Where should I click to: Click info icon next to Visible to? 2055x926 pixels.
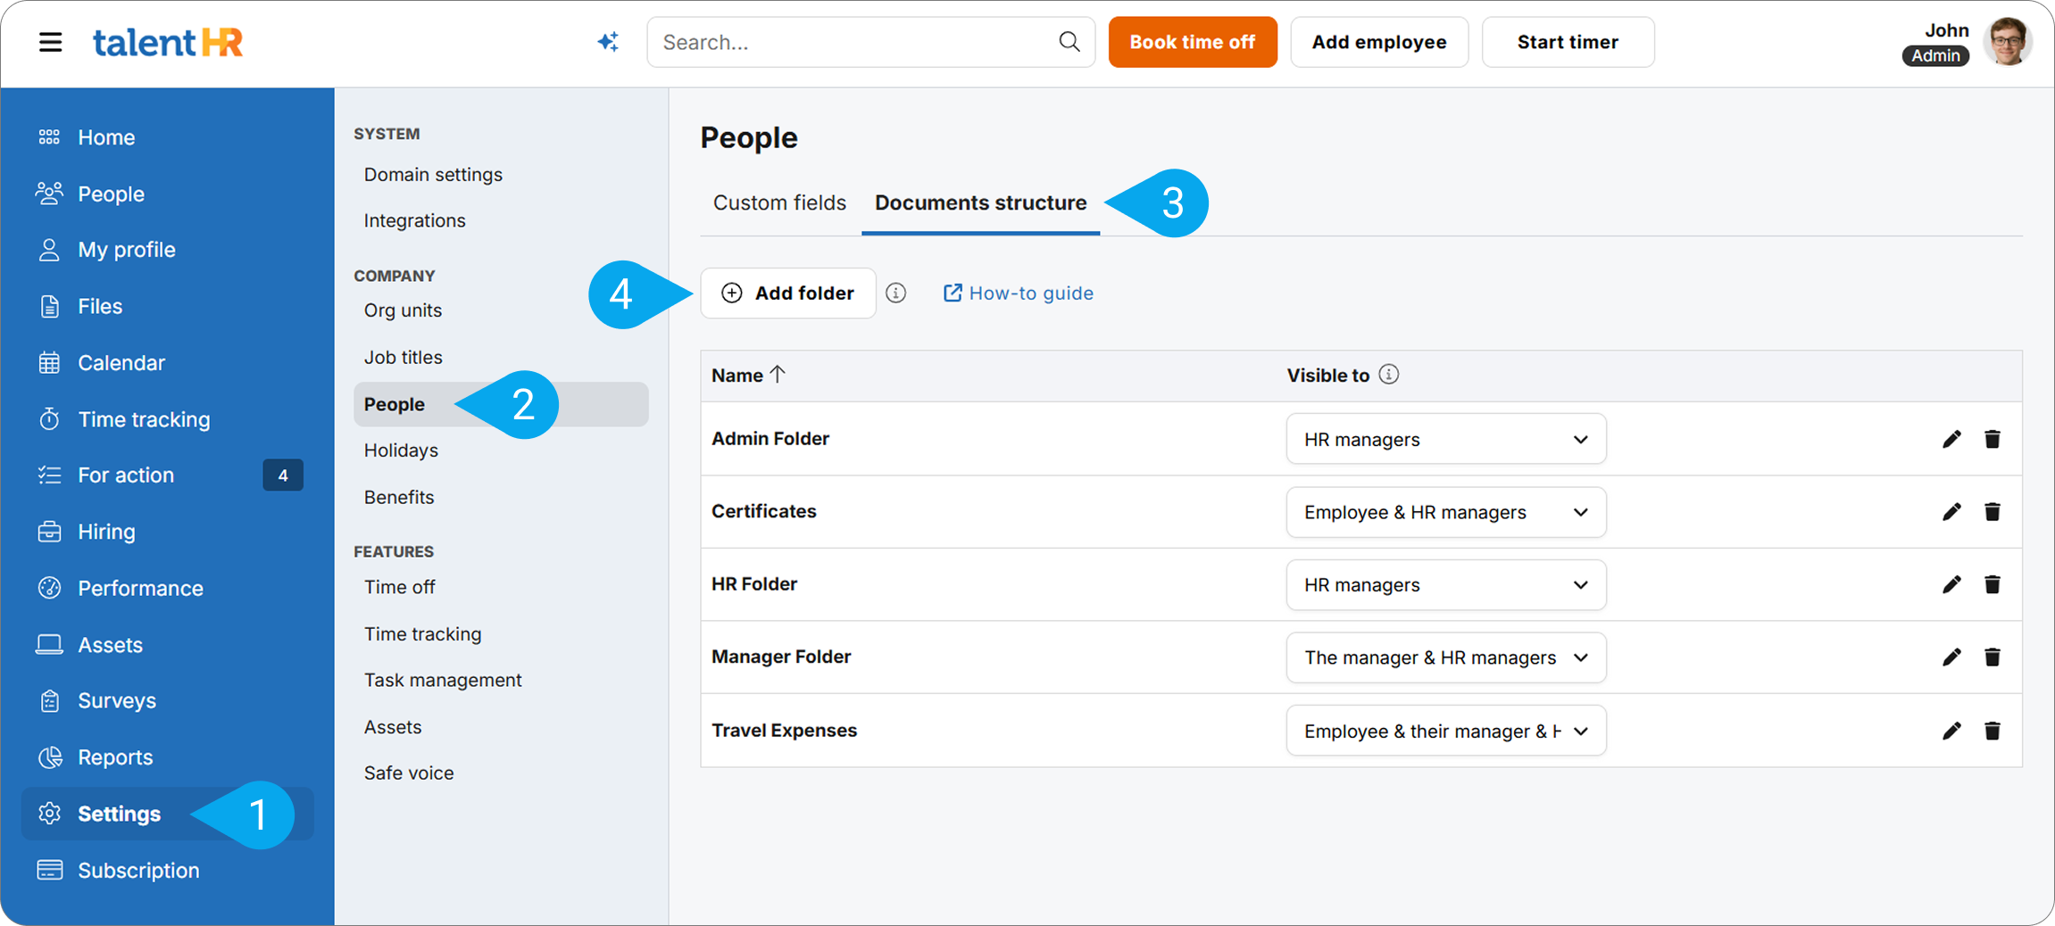pos(1388,375)
